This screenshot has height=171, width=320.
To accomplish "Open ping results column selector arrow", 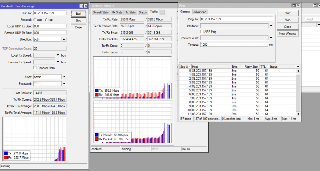I will point(298,66).
